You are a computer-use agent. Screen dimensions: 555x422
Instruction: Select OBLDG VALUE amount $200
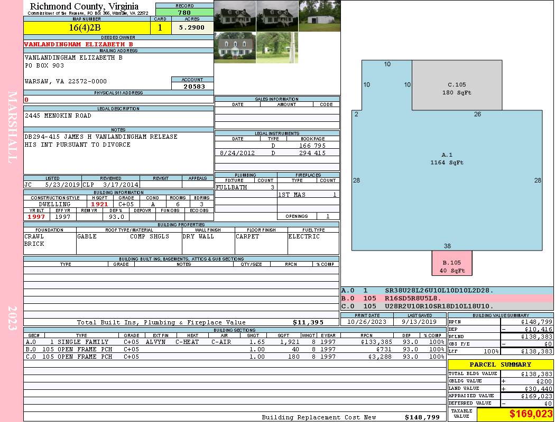[x=544, y=381]
